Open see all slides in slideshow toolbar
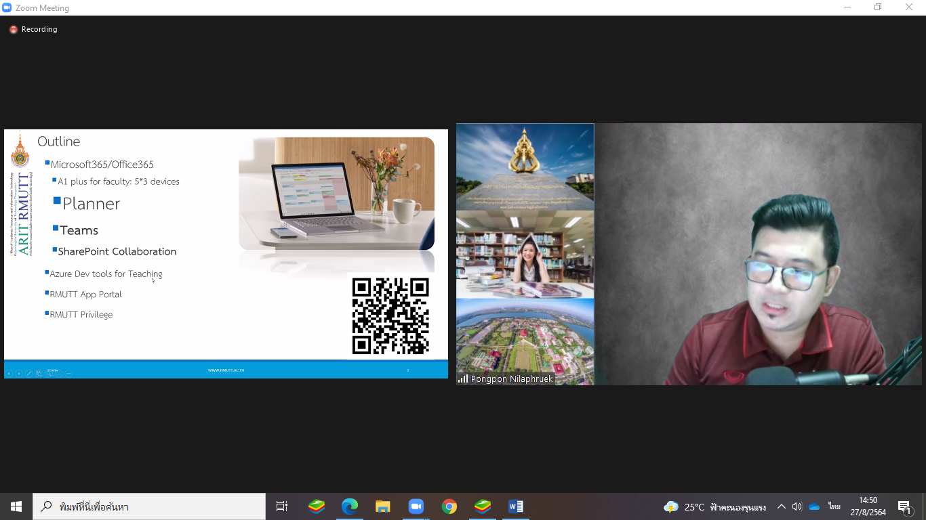Viewport: 926px width, 520px height. pos(39,373)
